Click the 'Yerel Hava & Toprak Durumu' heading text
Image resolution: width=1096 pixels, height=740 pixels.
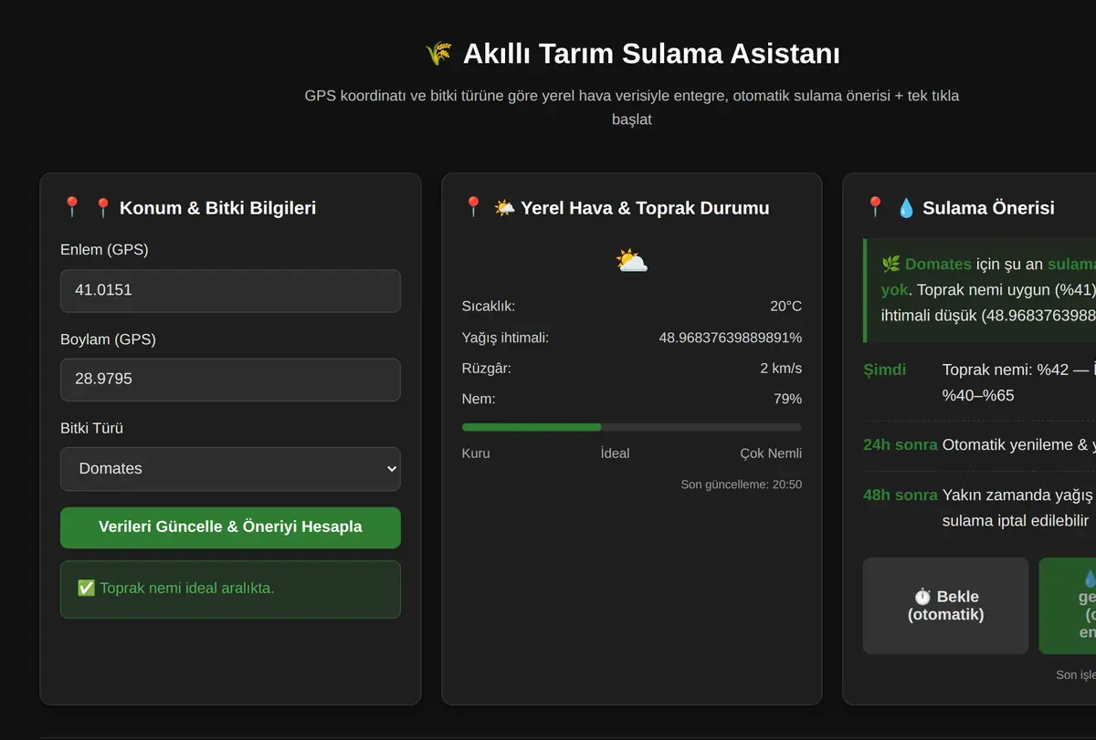[645, 208]
